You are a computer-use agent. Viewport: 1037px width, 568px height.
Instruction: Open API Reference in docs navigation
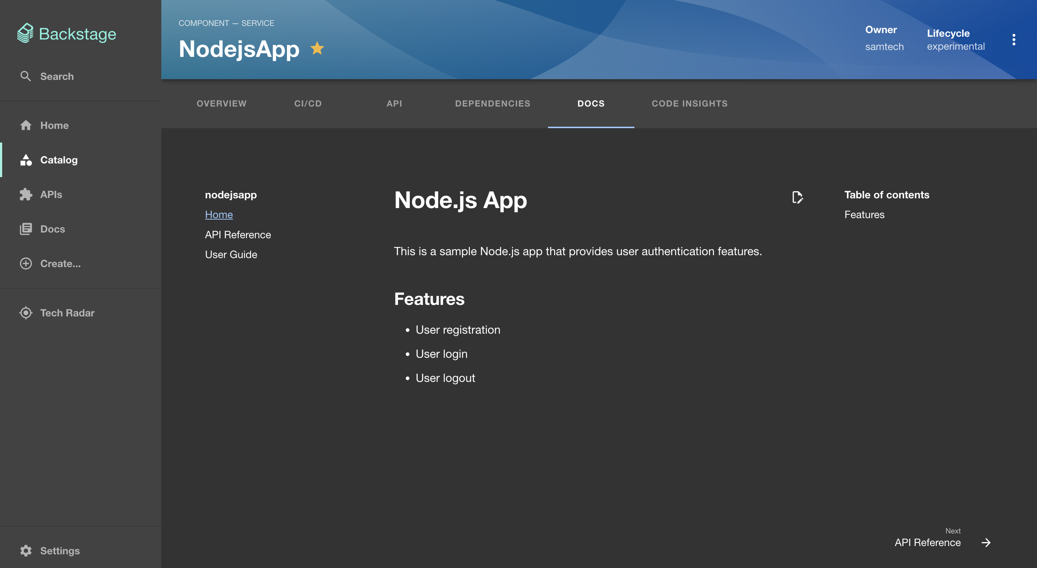pyautogui.click(x=238, y=235)
